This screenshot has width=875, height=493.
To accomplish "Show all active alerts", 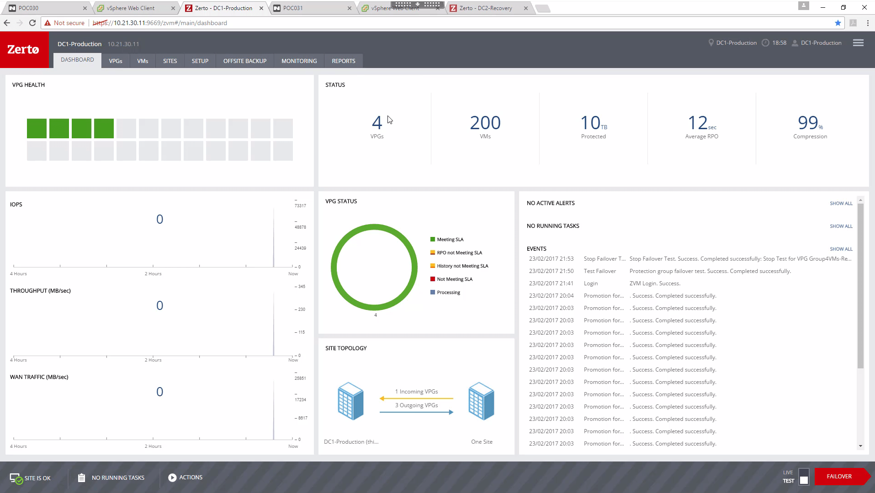I will [841, 204].
